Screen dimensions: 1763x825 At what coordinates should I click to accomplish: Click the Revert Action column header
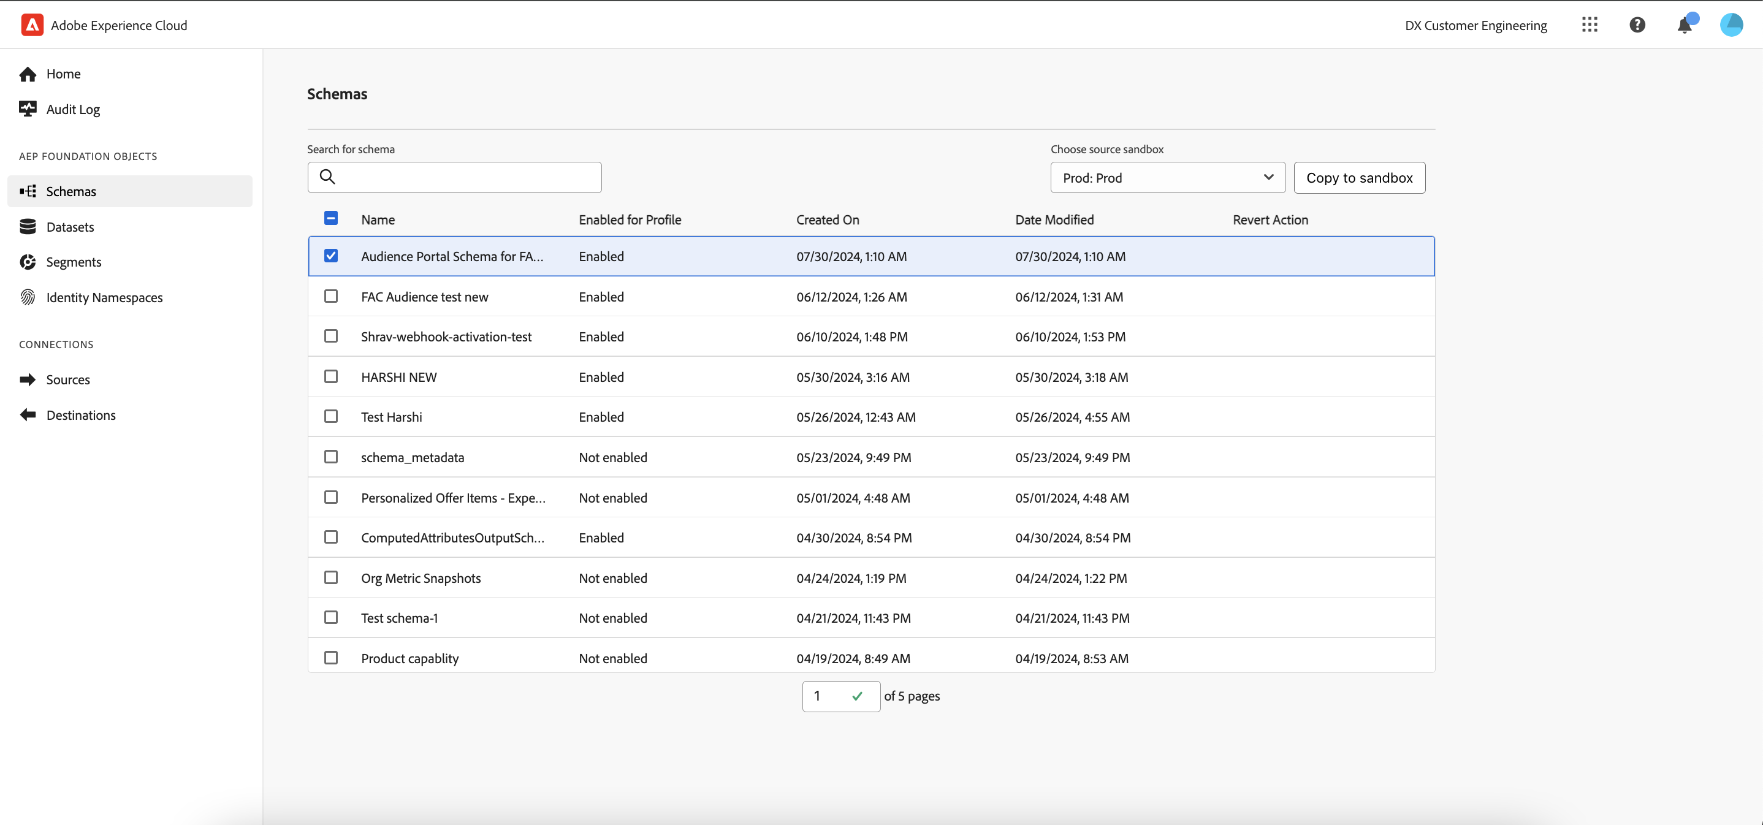(x=1270, y=219)
